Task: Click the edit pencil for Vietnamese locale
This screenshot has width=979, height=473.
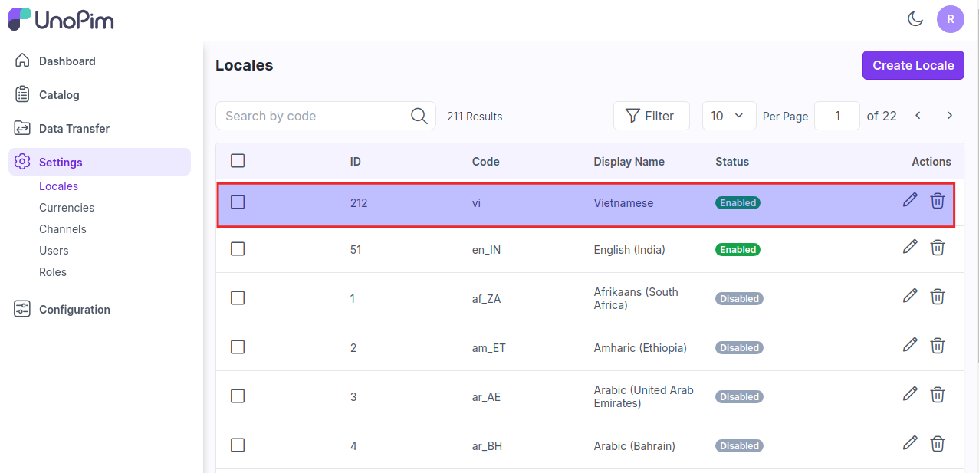Action: pos(910,201)
